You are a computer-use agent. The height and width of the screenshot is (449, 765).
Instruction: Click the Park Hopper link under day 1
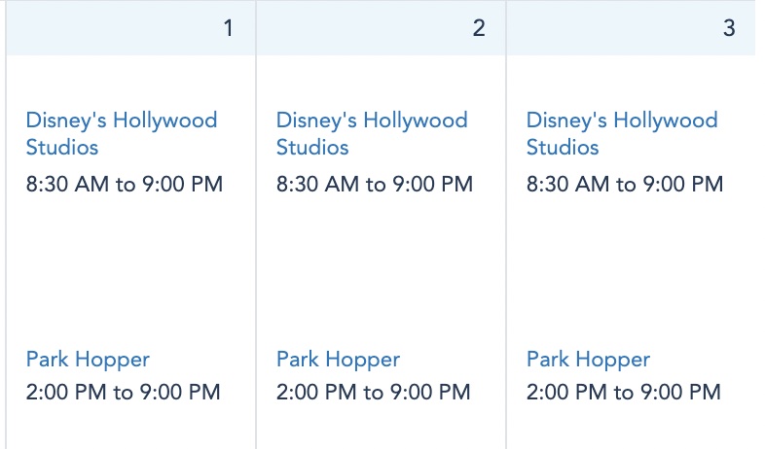coord(88,360)
